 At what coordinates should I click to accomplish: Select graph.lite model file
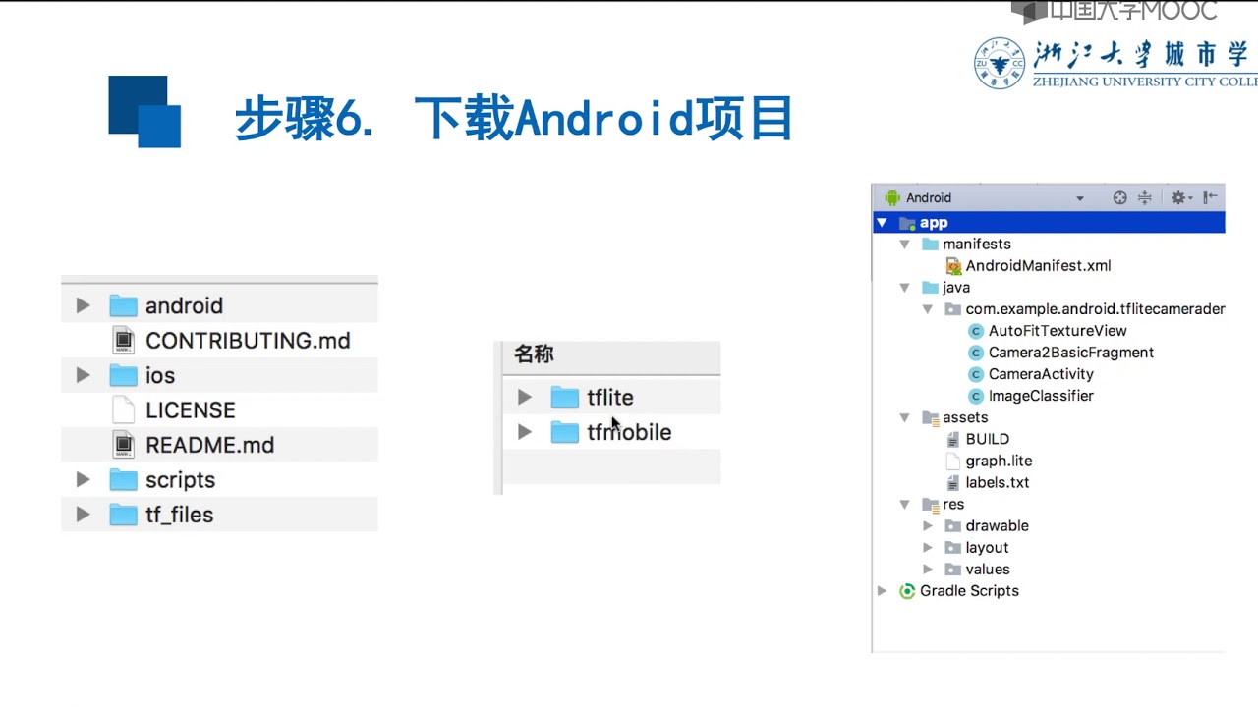tap(999, 461)
